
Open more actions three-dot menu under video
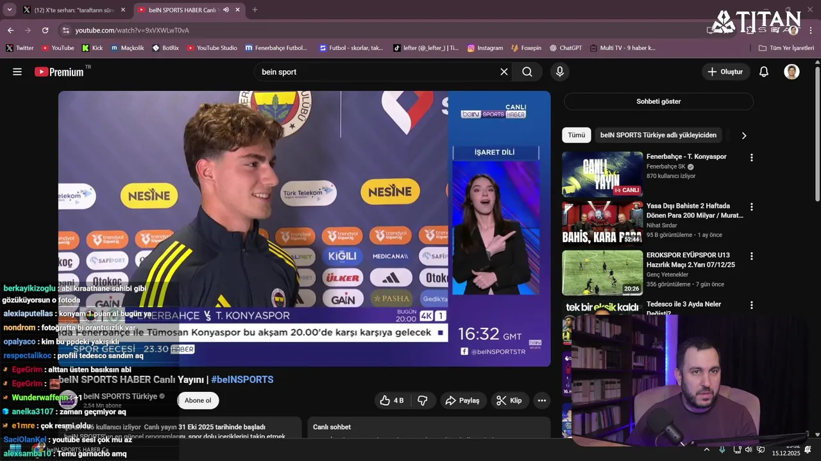tap(542, 400)
